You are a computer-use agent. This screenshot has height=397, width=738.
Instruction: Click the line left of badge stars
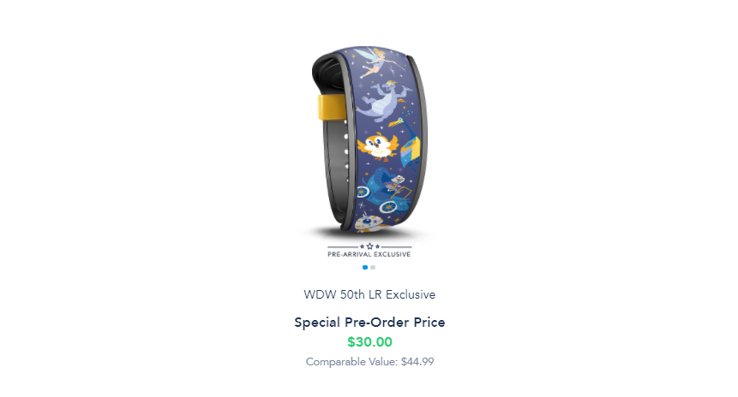point(343,246)
